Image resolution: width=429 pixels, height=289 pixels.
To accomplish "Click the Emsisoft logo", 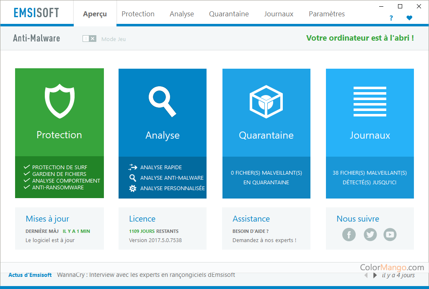I will coord(36,13).
